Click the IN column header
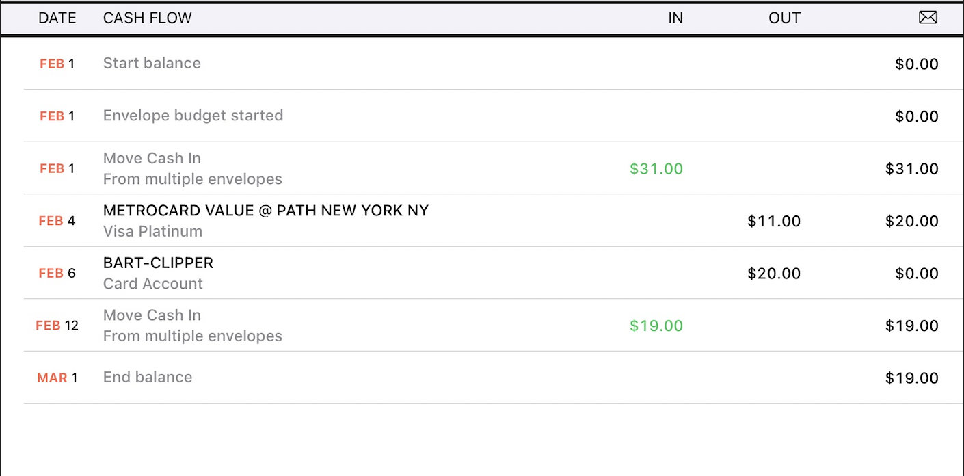Screen dimensions: 964x476 [675, 18]
